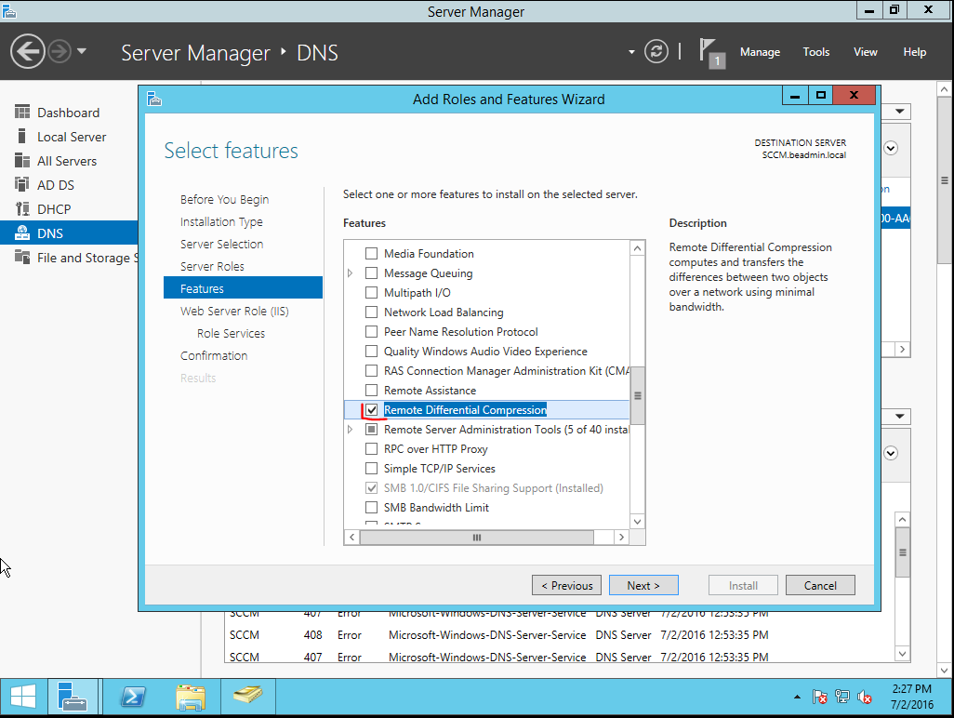
Task: Open navigation history dropdown arrow
Action: pyautogui.click(x=82, y=51)
